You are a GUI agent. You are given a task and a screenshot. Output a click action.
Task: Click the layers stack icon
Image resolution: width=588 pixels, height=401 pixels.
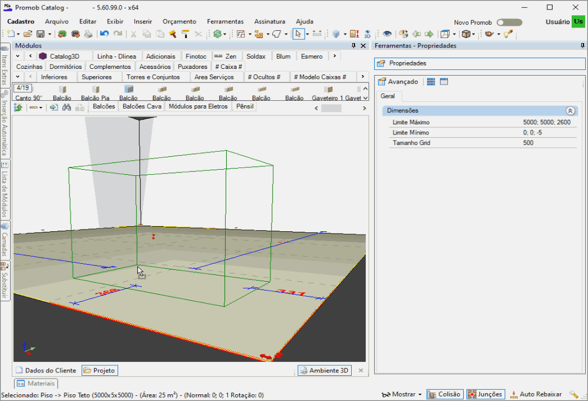point(336,34)
